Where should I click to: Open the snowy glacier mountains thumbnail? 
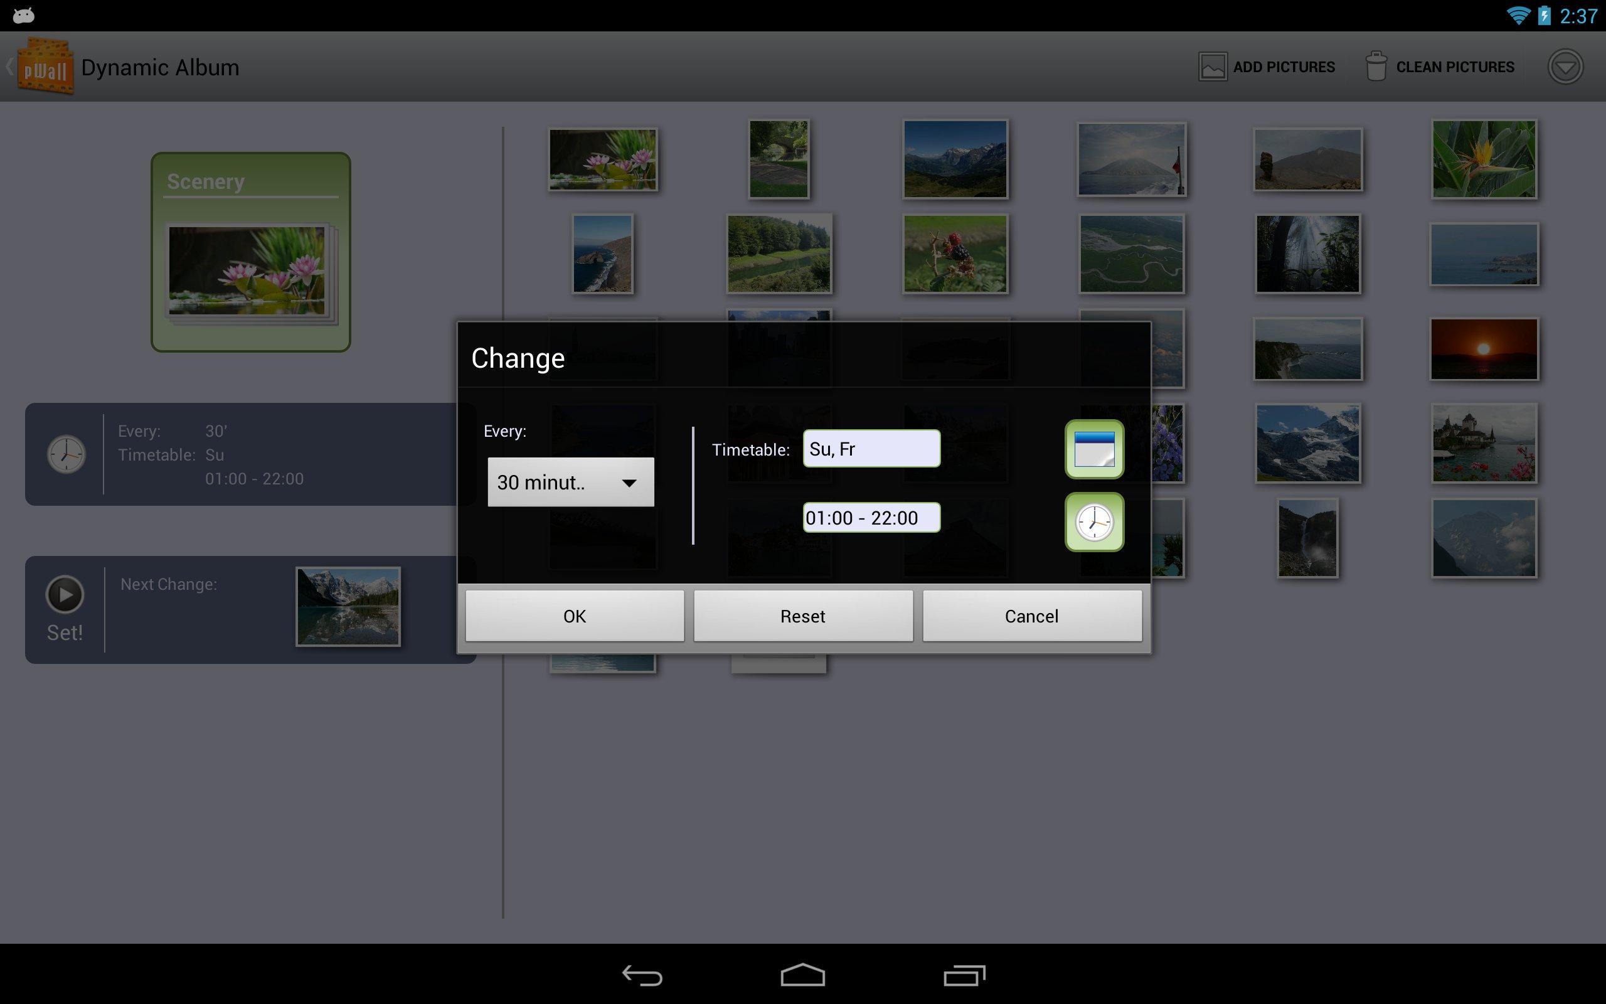point(1307,443)
